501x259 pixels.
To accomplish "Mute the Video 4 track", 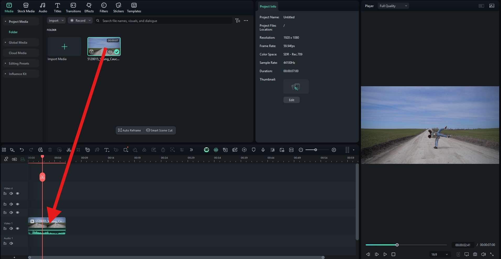I will coord(11,193).
